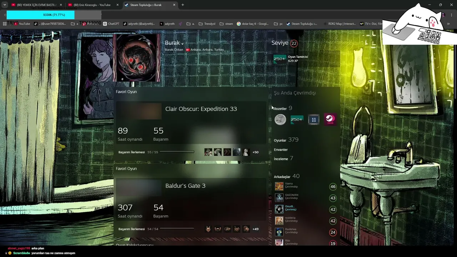Open the steam bookmarks folder

point(226,24)
